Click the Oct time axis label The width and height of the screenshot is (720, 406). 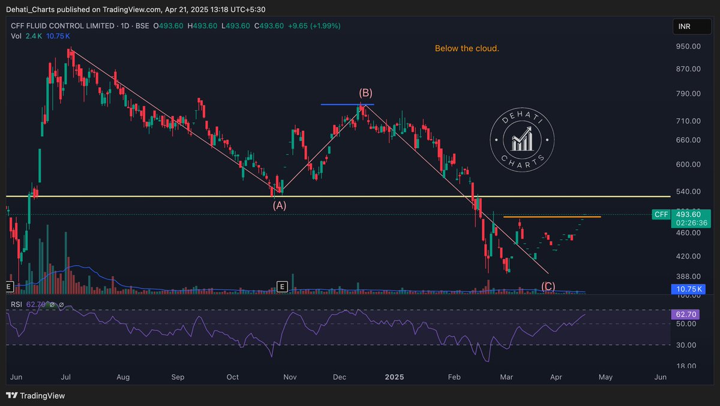point(232,377)
